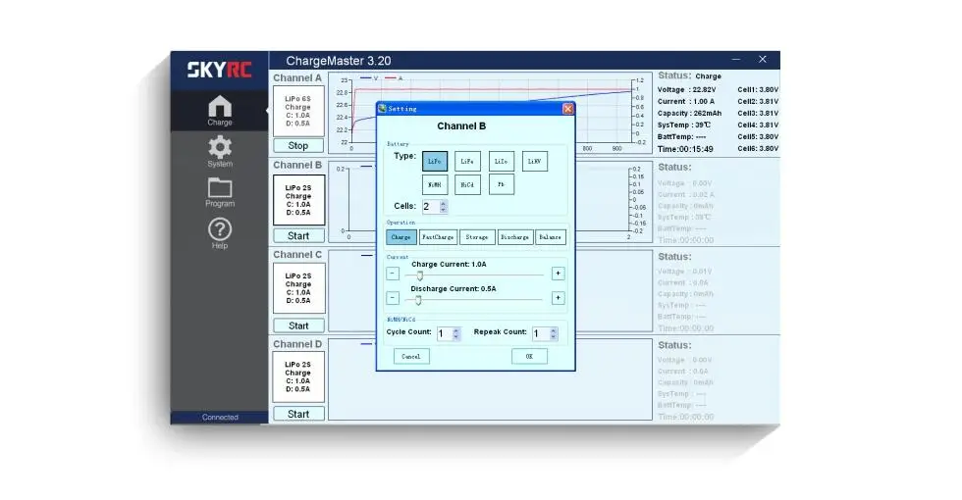Start charging on Channel B
Image resolution: width=962 pixels, height=500 pixels.
(x=298, y=236)
